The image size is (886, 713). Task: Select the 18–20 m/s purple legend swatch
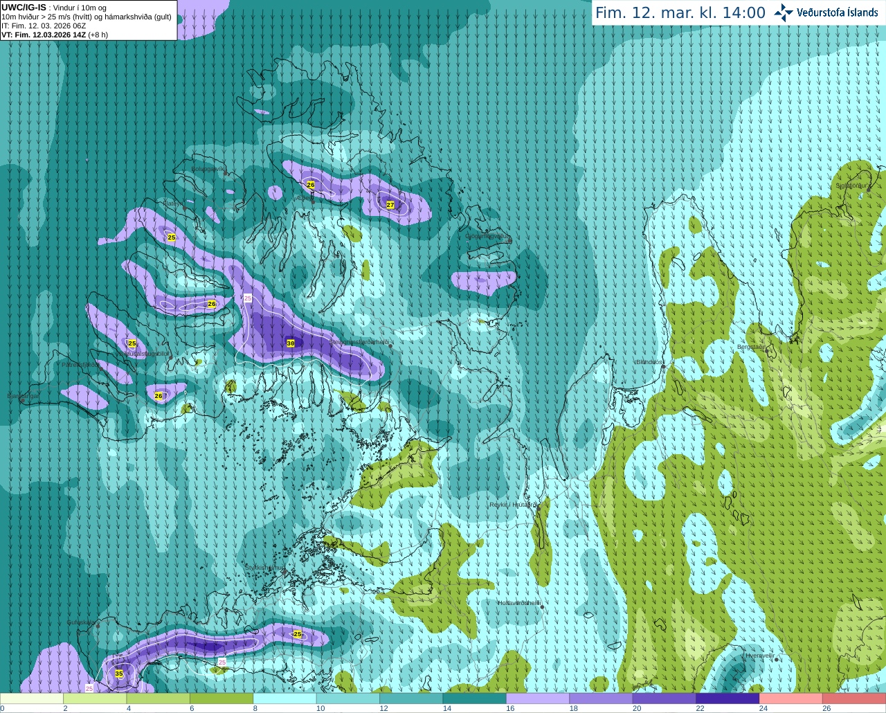click(x=602, y=698)
